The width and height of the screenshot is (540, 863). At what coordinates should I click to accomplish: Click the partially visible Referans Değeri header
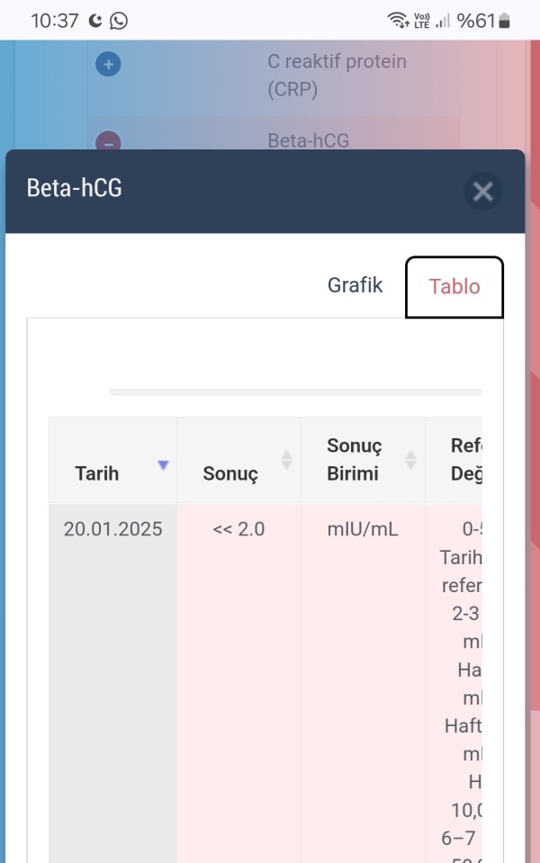[466, 460]
